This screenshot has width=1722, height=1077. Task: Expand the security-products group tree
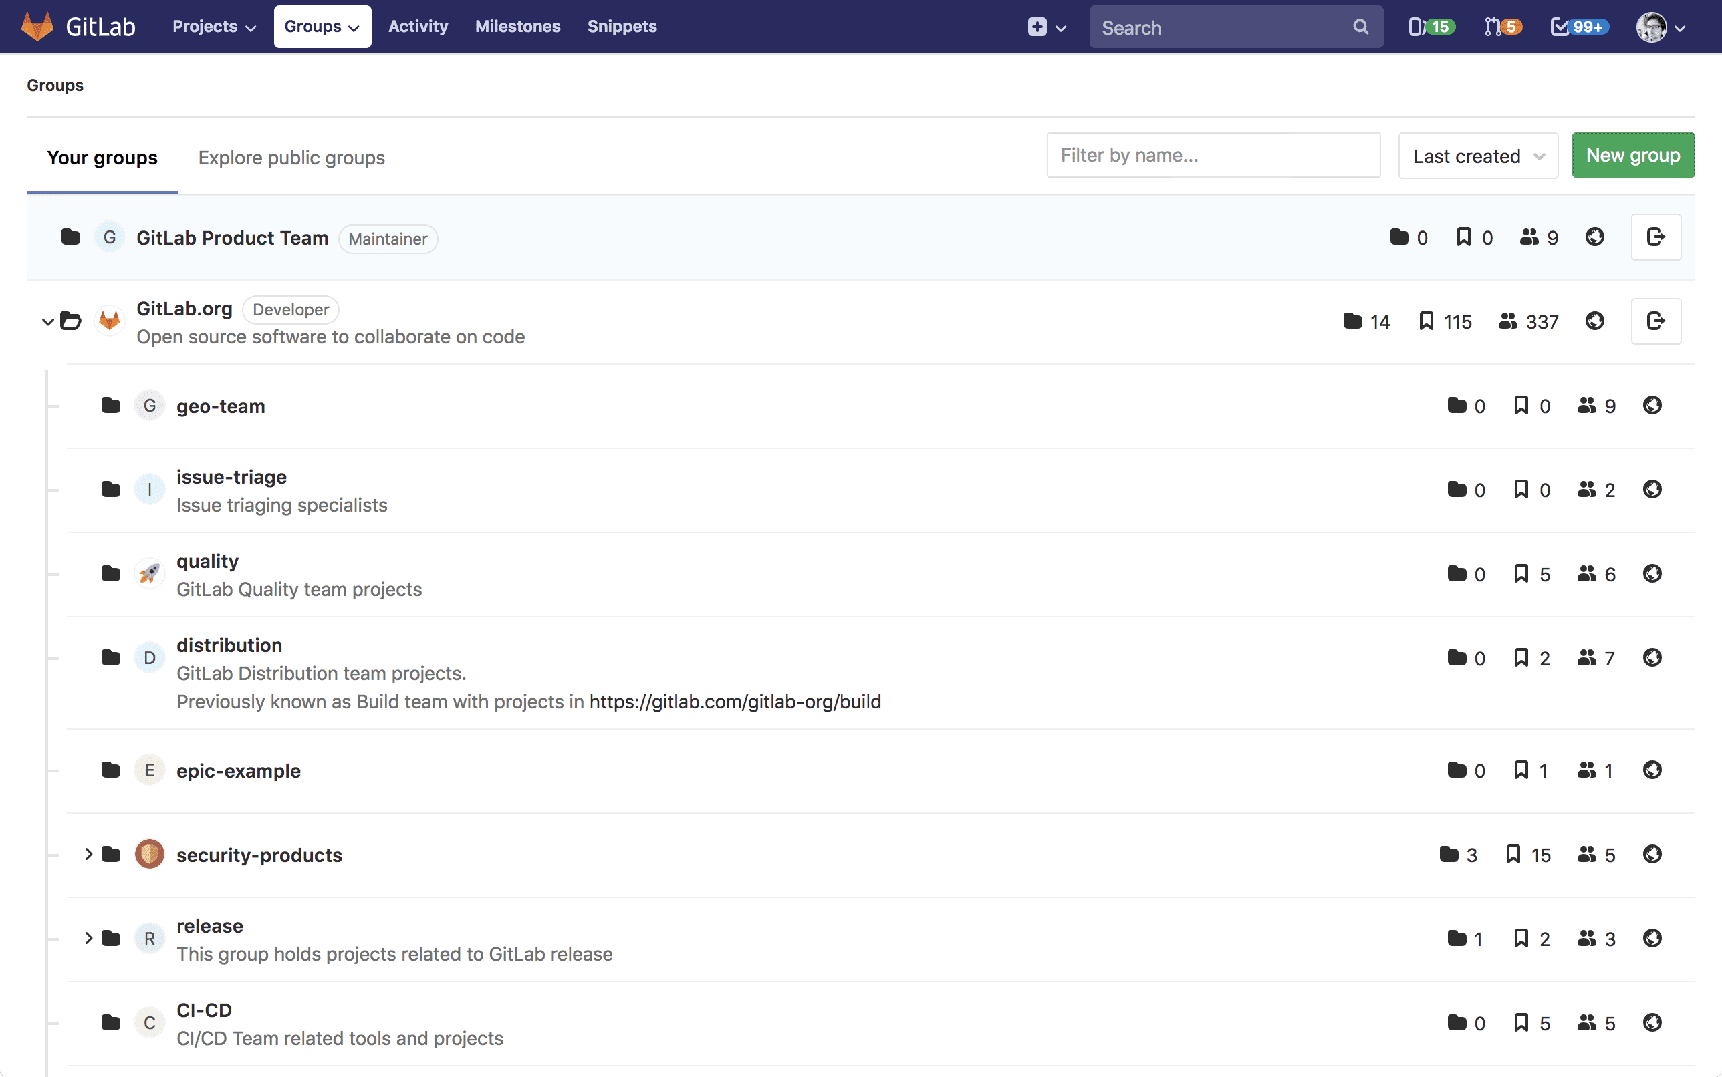(x=87, y=854)
